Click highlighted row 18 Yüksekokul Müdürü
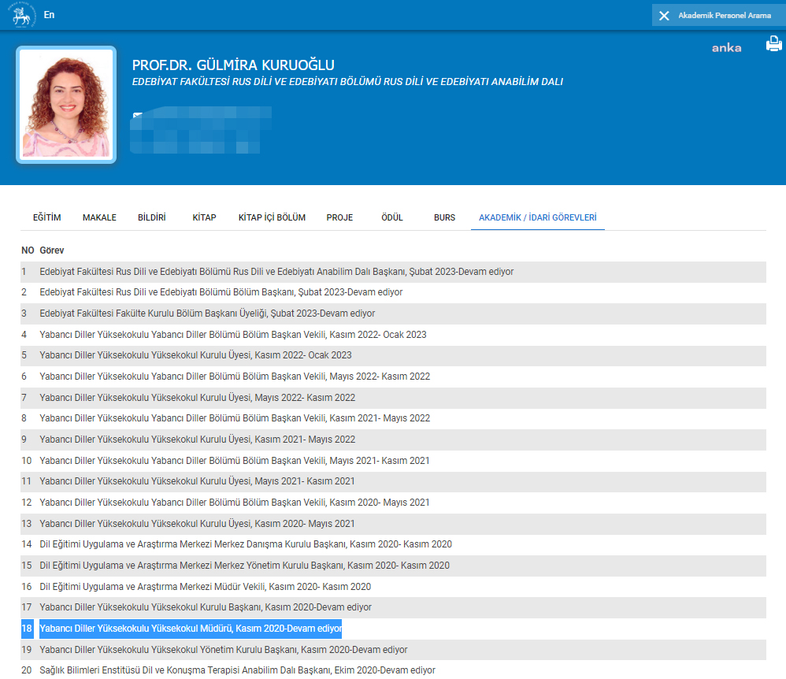The image size is (786, 679). pos(393,629)
